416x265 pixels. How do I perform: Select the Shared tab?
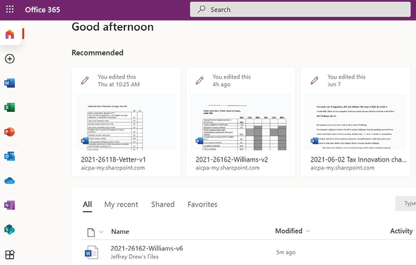[x=163, y=204]
